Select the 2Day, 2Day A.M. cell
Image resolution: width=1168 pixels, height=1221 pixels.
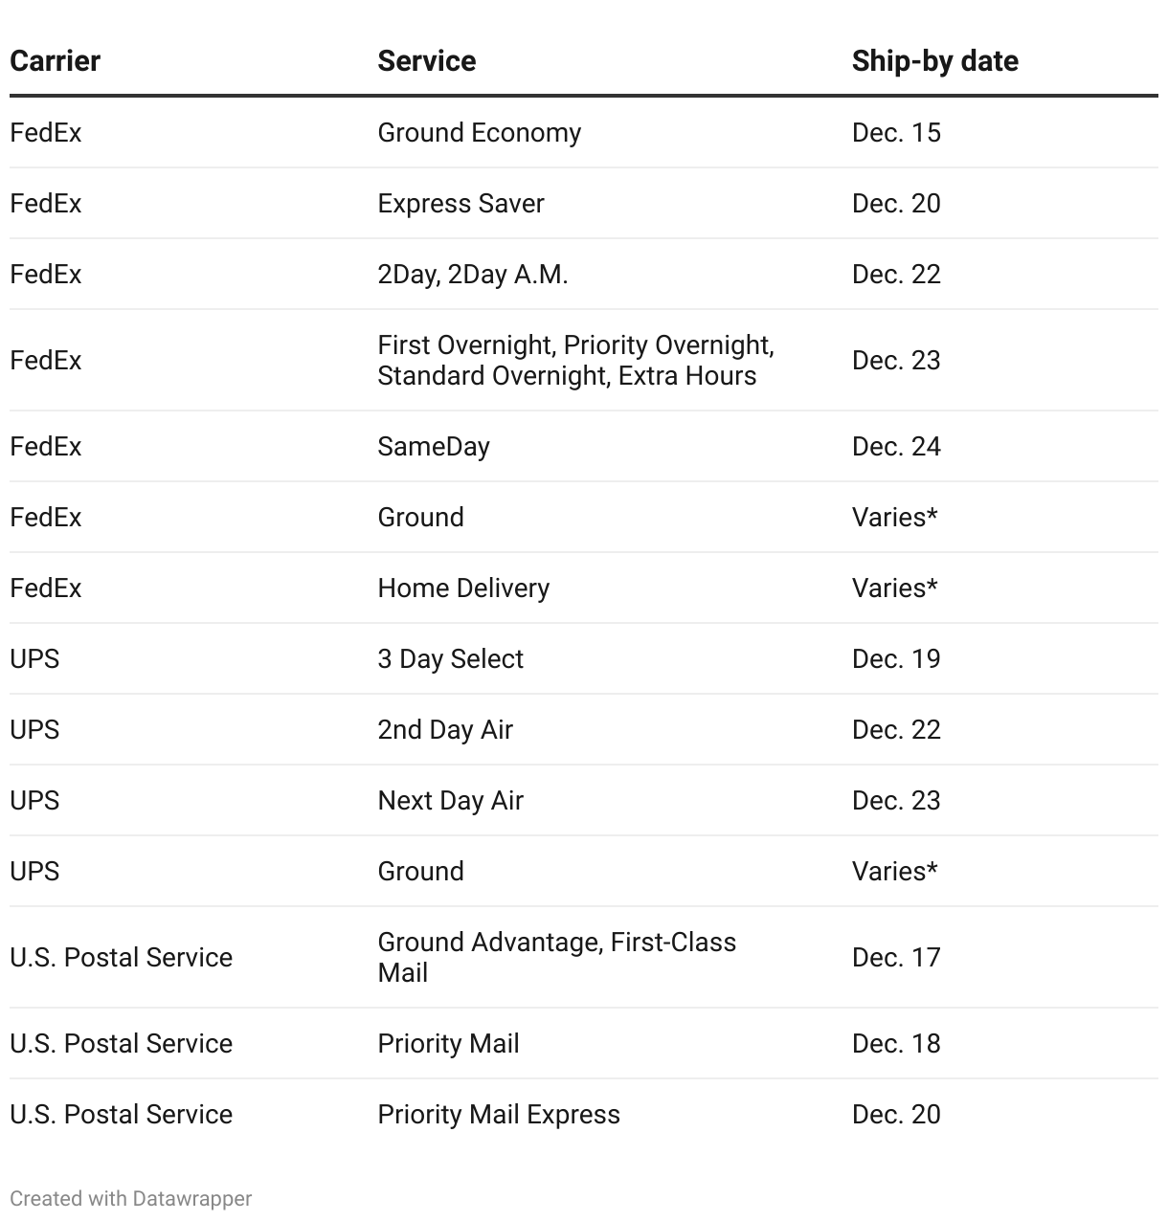tap(472, 275)
